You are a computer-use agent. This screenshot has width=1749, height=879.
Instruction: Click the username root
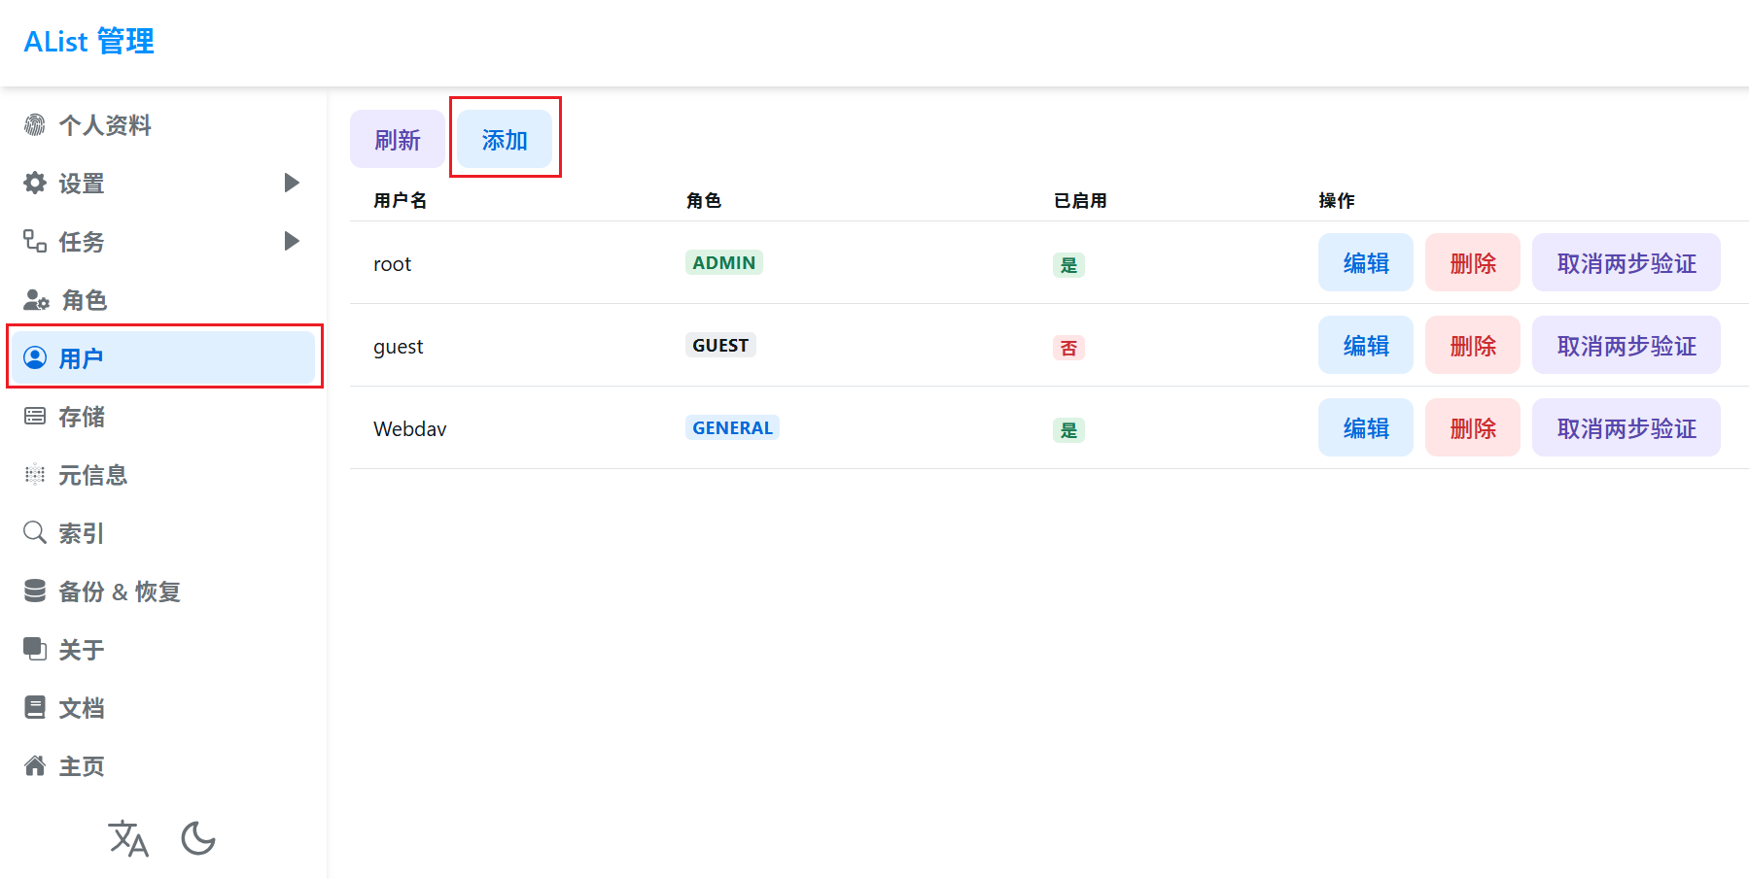tap(392, 264)
